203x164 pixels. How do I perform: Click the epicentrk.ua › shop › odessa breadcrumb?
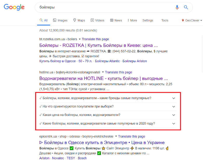pos(76,136)
